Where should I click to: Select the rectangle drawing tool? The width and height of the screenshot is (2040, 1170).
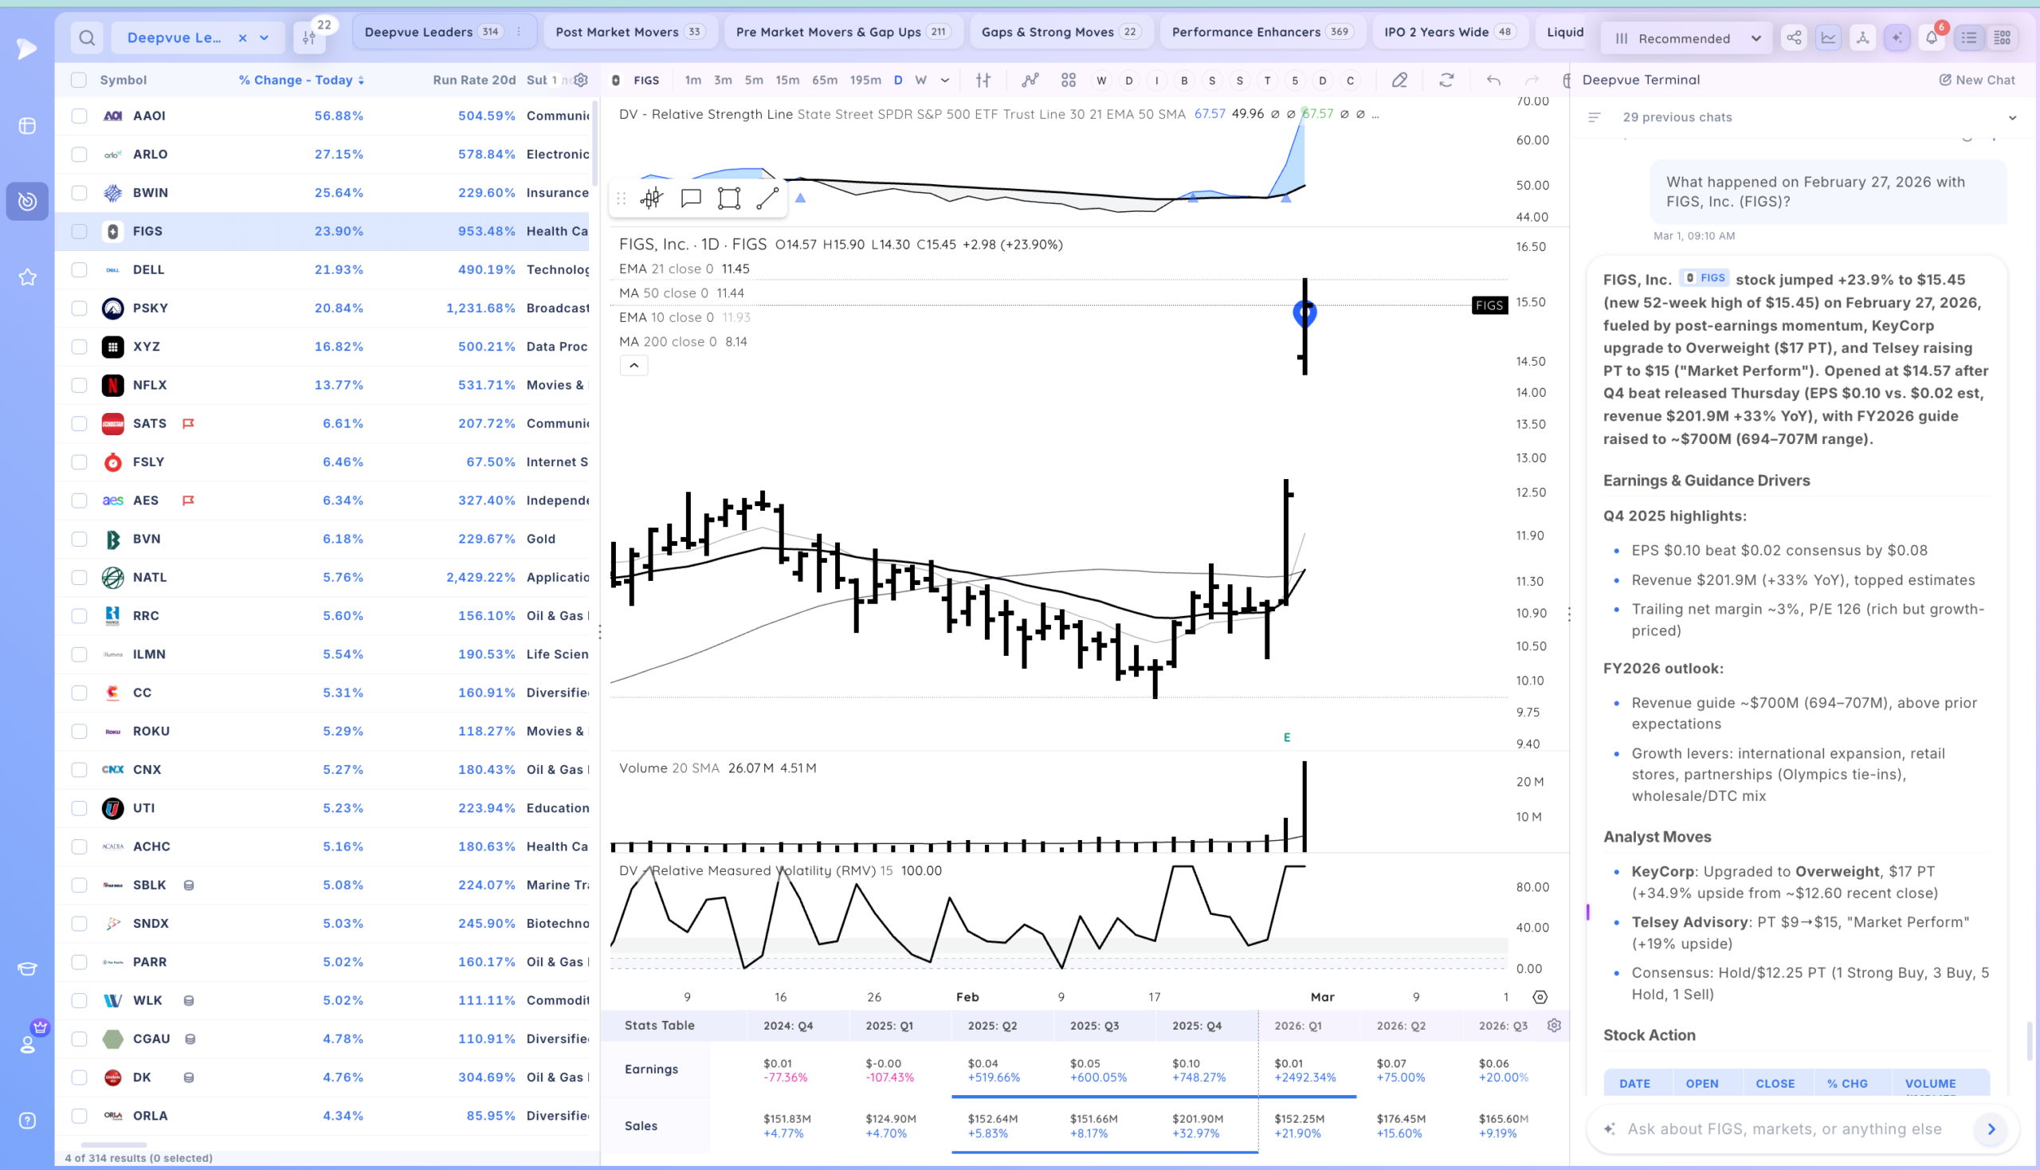tap(729, 198)
